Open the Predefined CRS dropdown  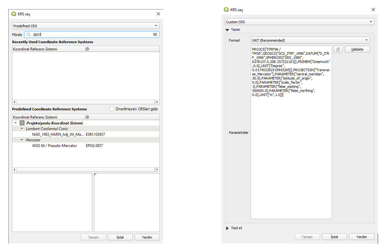[86, 26]
